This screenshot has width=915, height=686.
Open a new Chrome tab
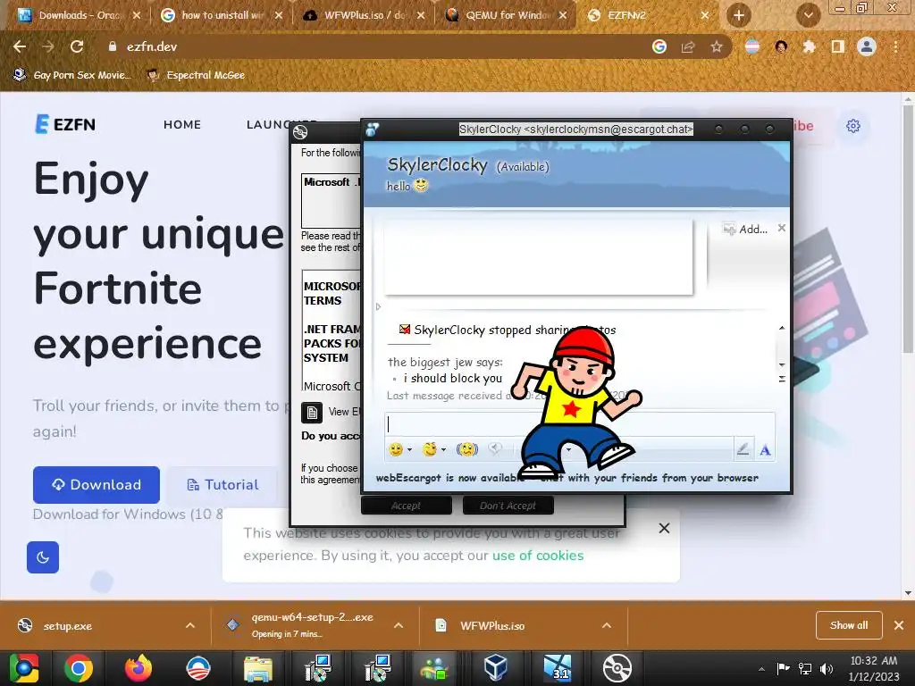[x=738, y=15]
